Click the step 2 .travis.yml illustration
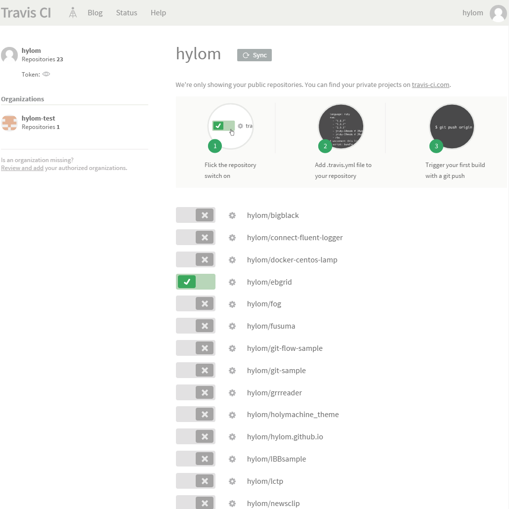 [x=341, y=127]
